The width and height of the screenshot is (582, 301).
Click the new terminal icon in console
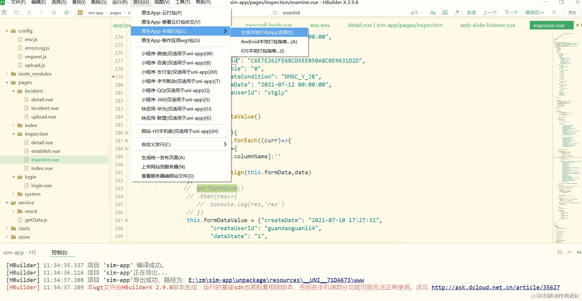560,252
